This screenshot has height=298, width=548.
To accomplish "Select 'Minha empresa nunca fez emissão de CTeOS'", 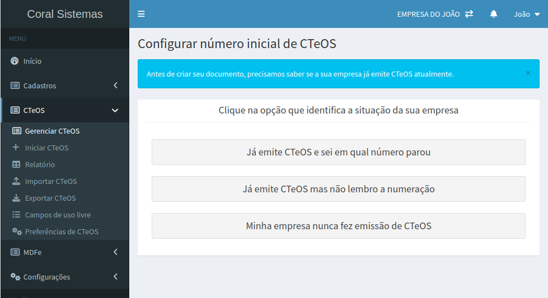I will click(338, 226).
